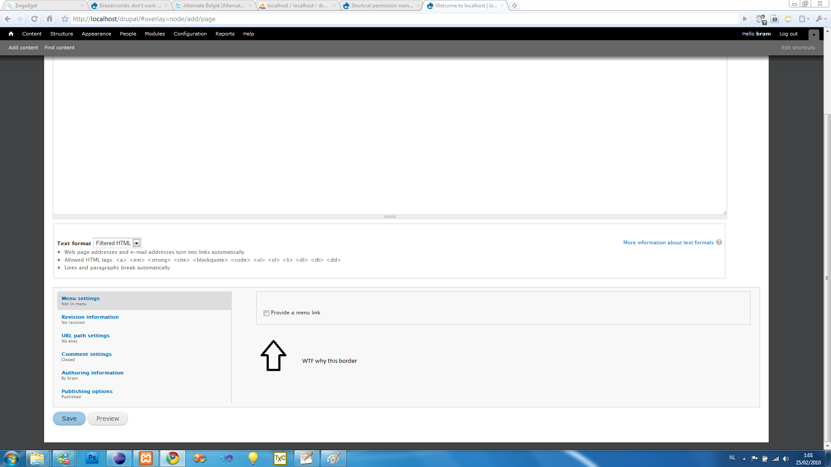831x467 pixels.
Task: Check the Provide a menu link box
Action: click(x=266, y=313)
